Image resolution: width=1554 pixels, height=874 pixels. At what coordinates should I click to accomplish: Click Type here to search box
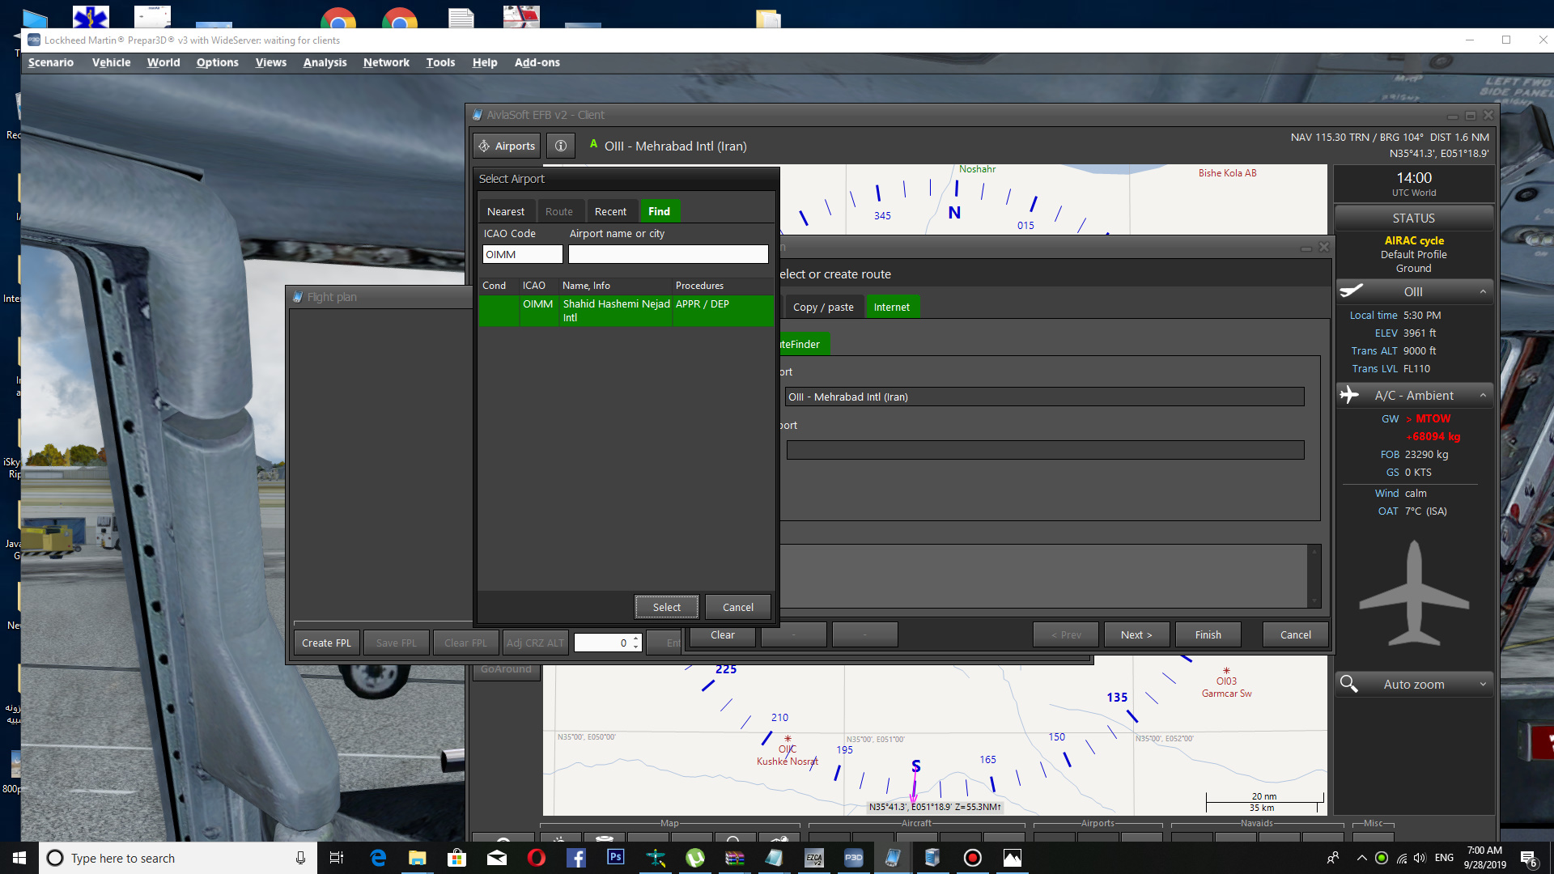[x=178, y=858]
